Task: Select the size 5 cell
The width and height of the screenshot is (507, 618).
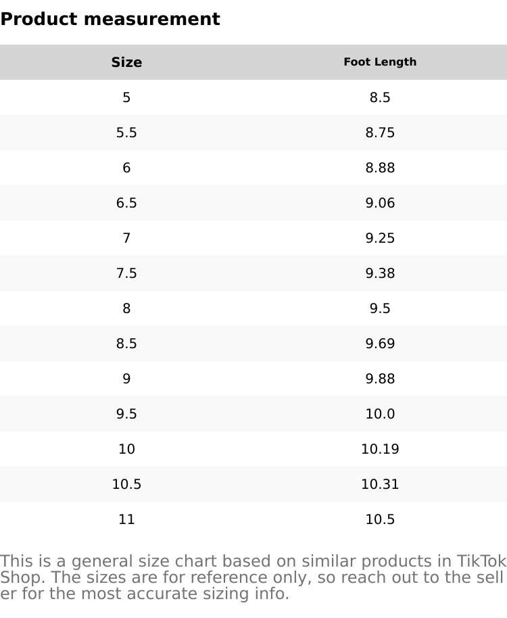Action: [x=126, y=97]
